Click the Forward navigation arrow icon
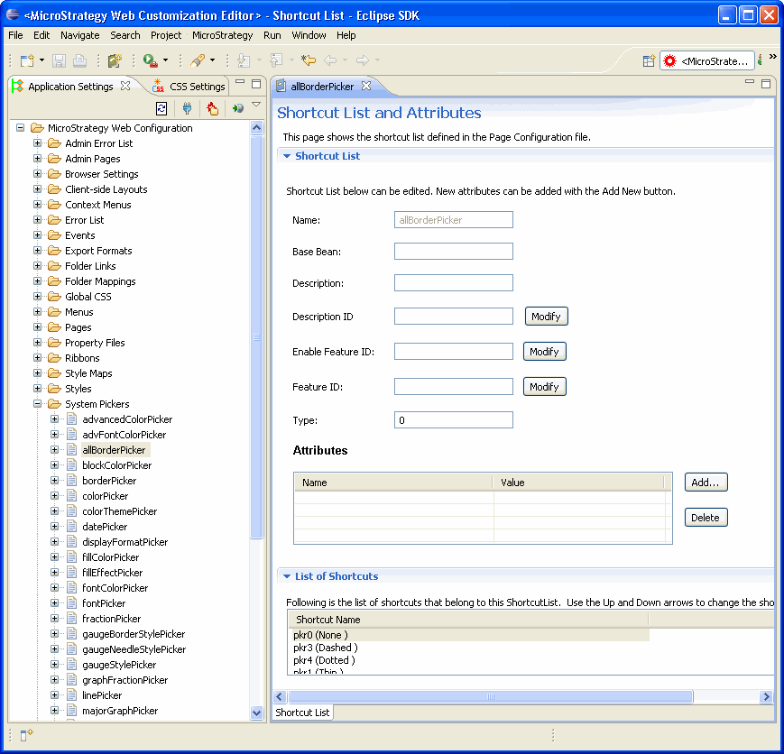 [x=363, y=60]
